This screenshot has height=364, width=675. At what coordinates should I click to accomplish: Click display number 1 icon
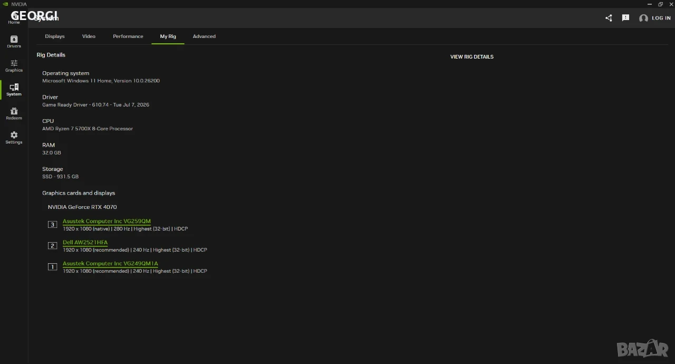click(52, 267)
